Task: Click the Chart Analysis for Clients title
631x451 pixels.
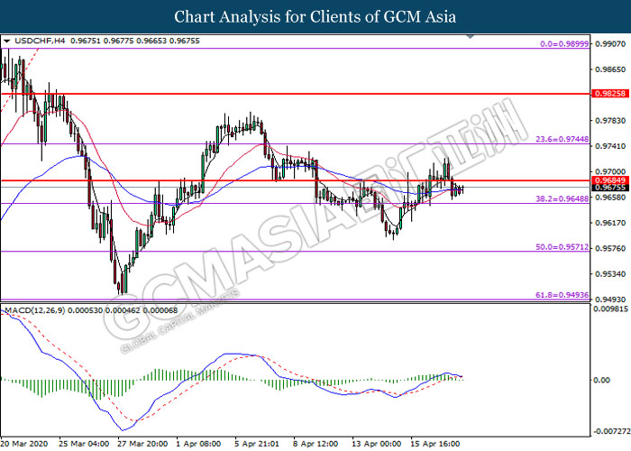Action: click(x=315, y=16)
